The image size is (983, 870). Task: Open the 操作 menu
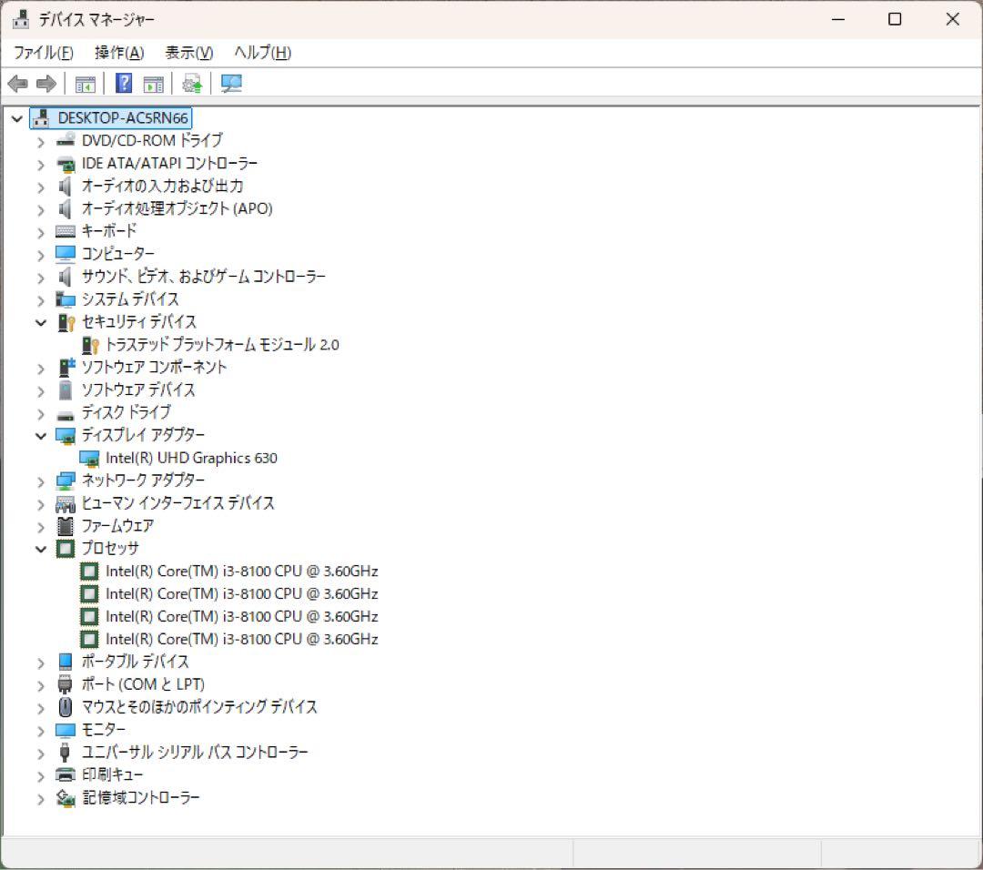(x=117, y=52)
